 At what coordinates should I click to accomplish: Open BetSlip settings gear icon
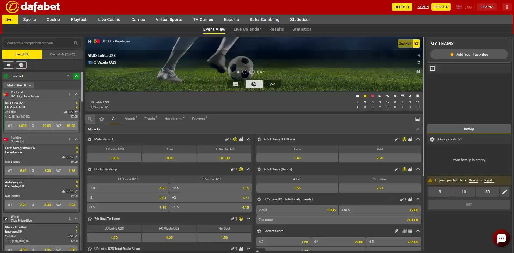point(432,139)
